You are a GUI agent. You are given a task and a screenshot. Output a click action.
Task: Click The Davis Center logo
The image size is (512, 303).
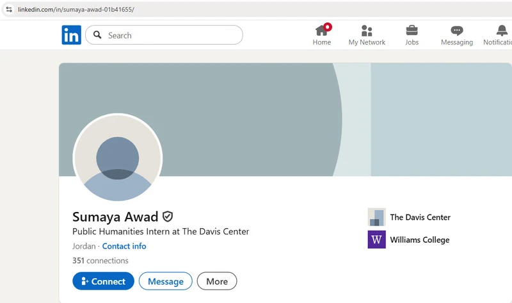(376, 217)
